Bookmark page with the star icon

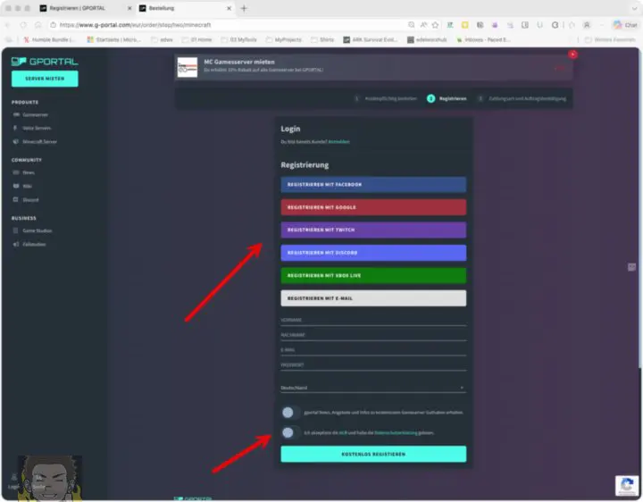[x=436, y=25]
